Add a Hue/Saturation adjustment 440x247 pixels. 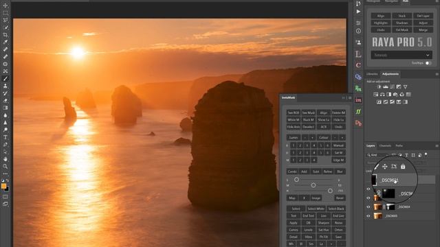[x=376, y=95]
